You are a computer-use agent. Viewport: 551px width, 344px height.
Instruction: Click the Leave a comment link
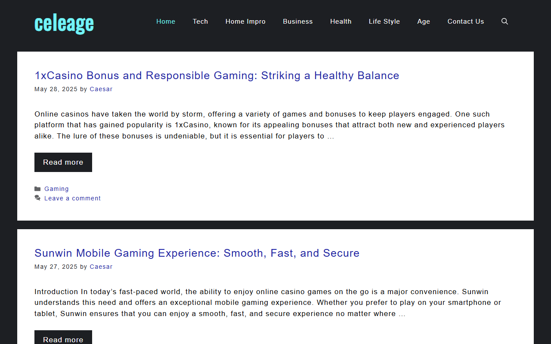72,198
